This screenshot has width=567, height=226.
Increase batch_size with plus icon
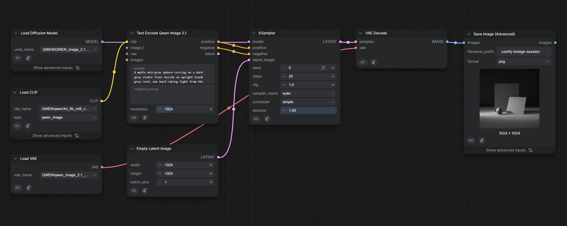point(211,182)
